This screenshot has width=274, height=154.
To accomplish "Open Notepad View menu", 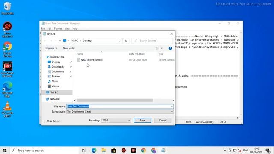I will pyautogui.click(x=67, y=29).
